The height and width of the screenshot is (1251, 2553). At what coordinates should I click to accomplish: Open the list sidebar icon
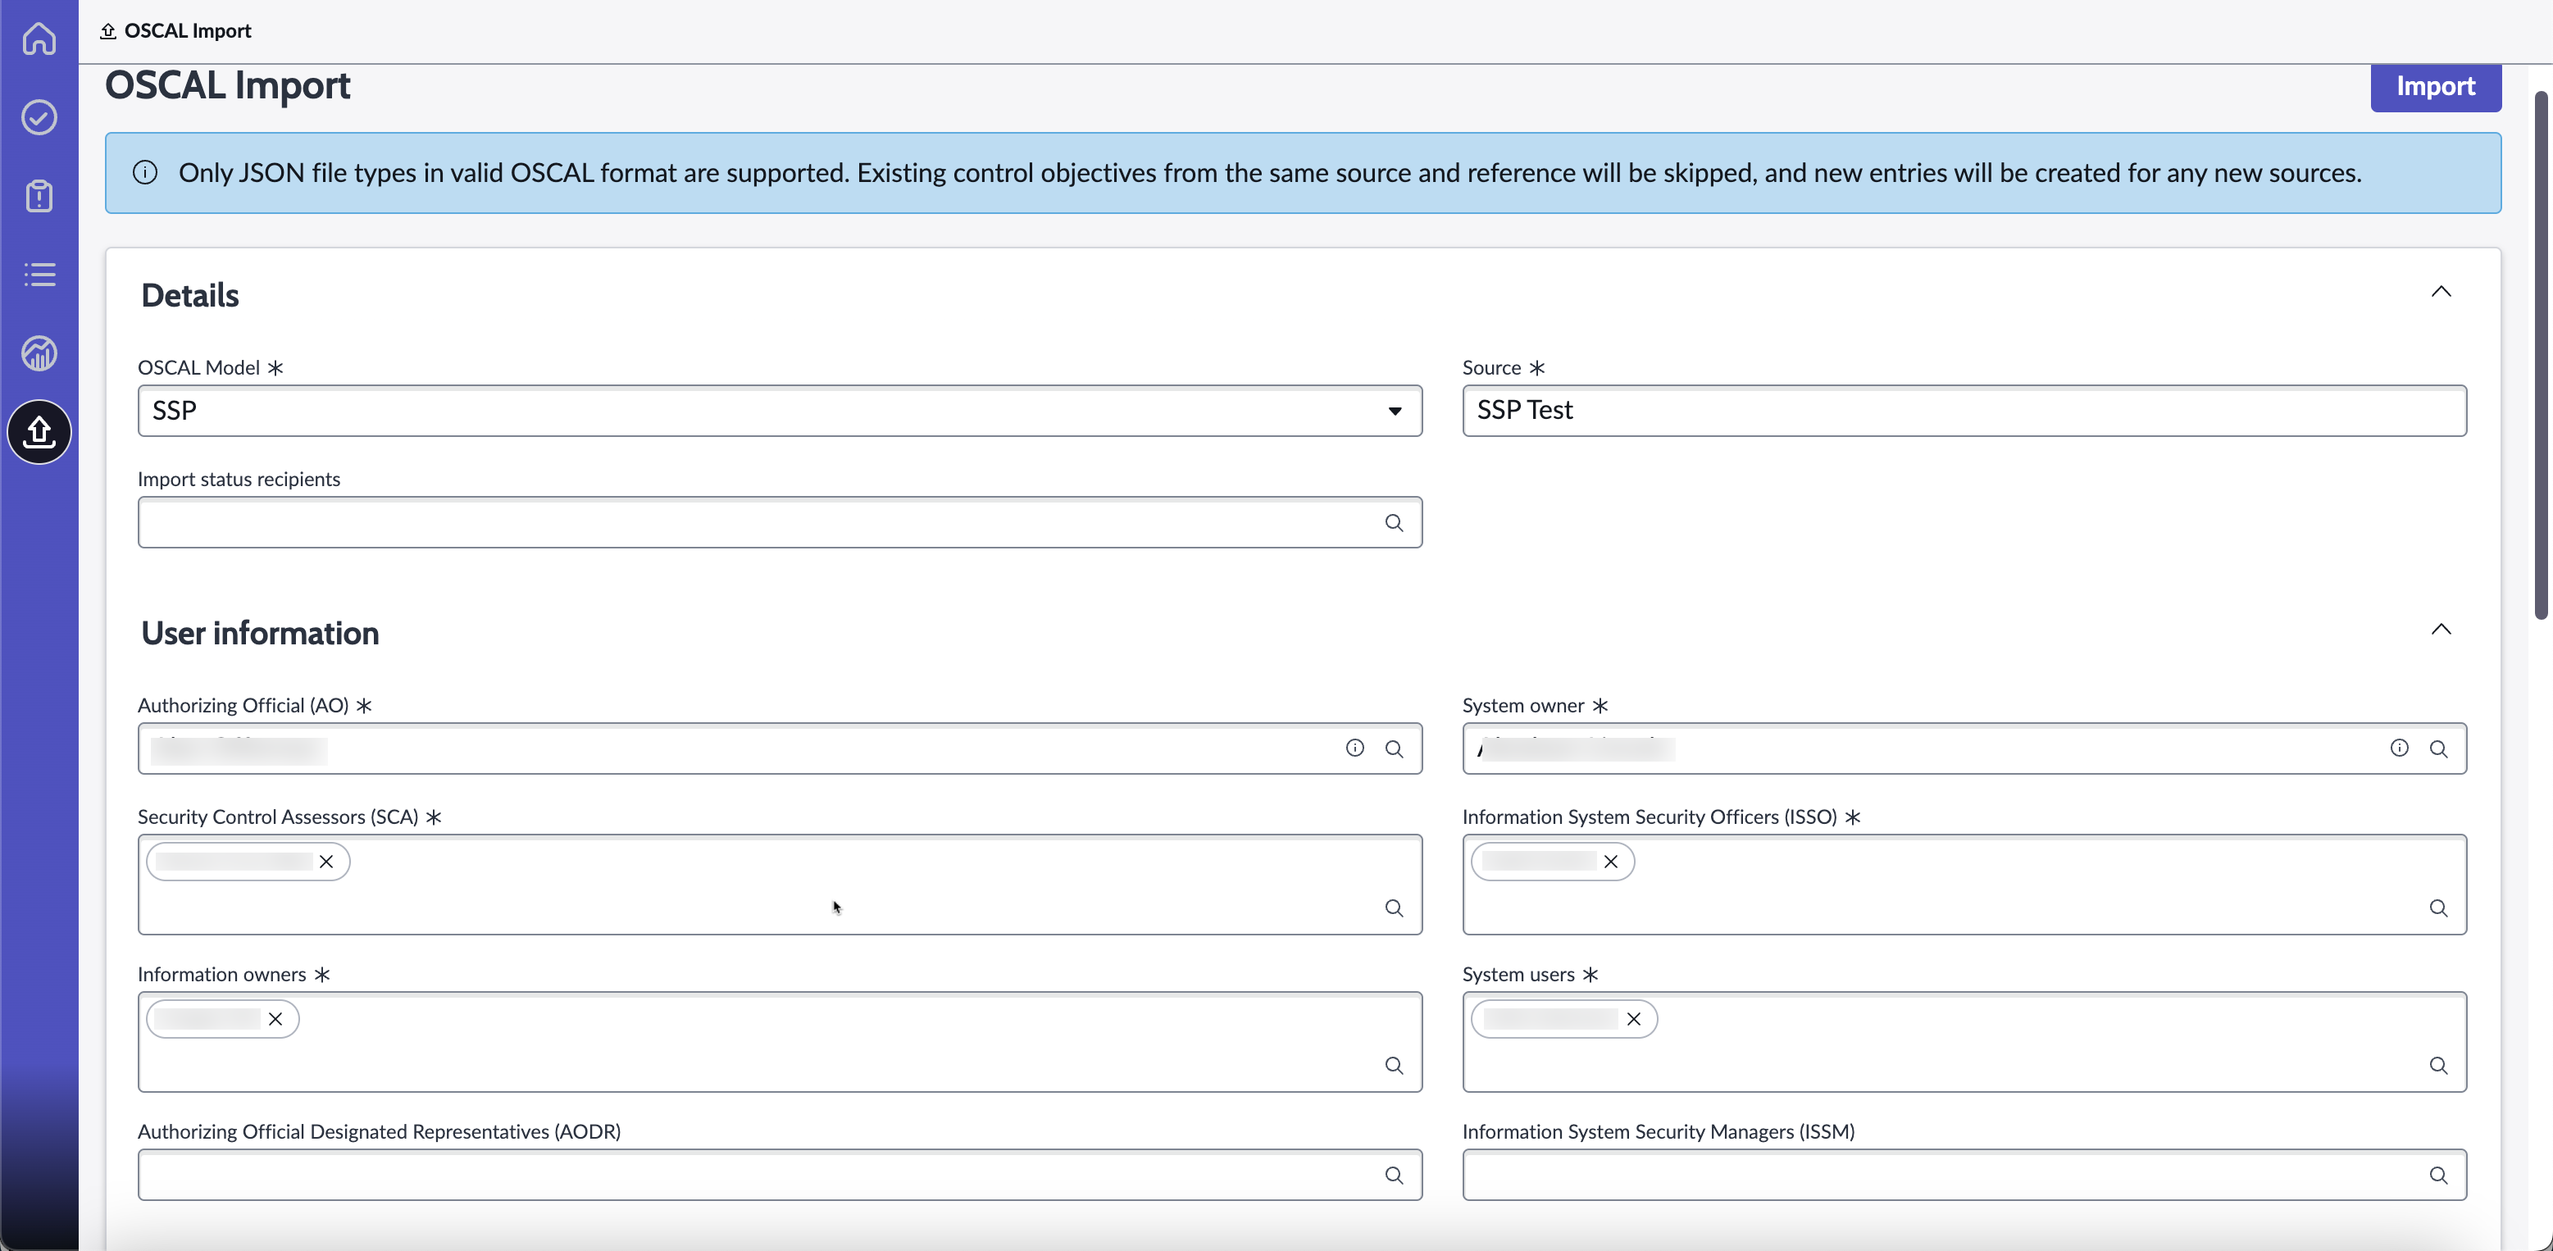(x=39, y=275)
